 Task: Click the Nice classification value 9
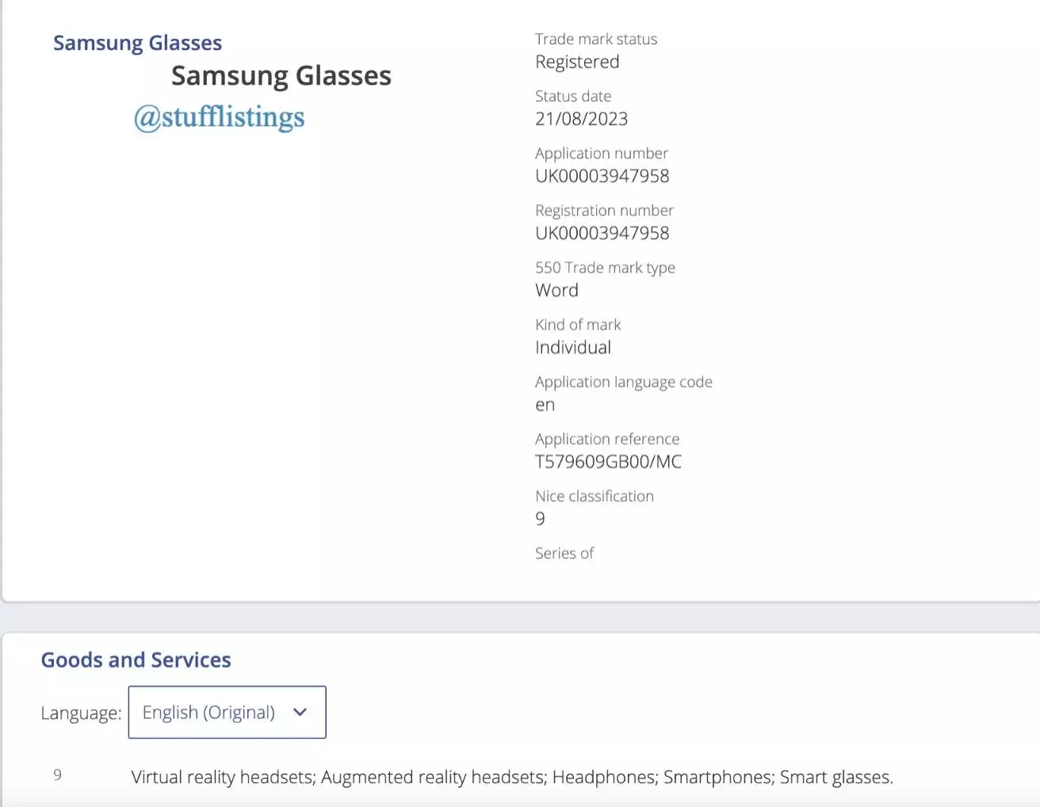[540, 518]
